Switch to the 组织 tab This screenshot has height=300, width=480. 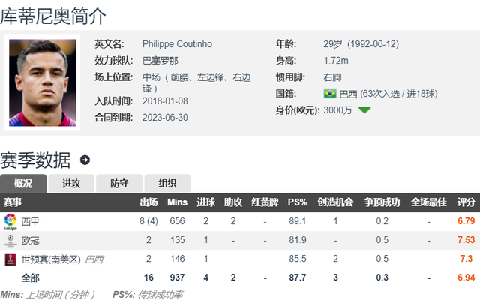coord(167,183)
